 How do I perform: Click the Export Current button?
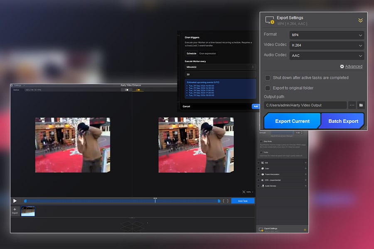(292, 121)
